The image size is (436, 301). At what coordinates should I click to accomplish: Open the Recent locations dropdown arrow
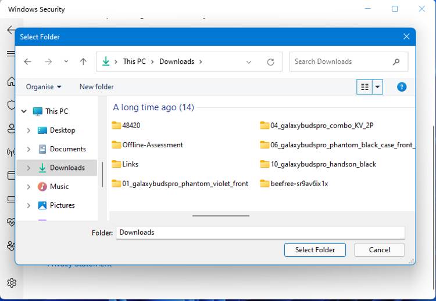pos(66,61)
